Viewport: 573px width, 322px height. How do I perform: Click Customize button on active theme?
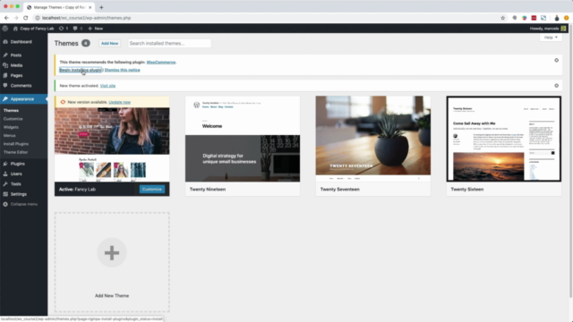(152, 189)
